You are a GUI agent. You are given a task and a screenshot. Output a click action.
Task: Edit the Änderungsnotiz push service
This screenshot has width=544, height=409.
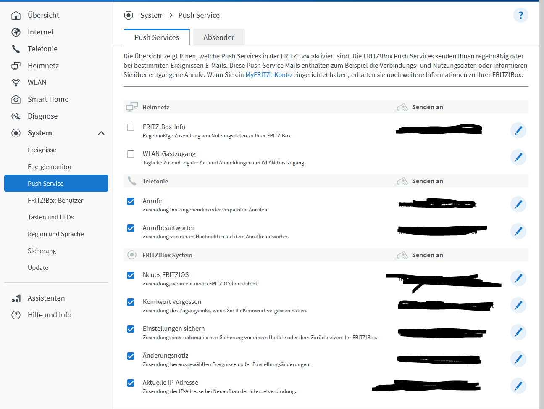518,359
